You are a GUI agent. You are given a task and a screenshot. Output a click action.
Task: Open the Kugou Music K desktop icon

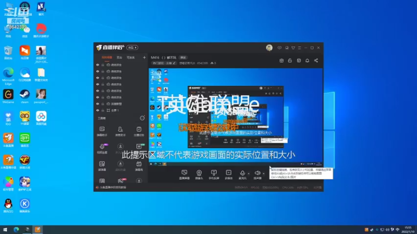click(24, 205)
